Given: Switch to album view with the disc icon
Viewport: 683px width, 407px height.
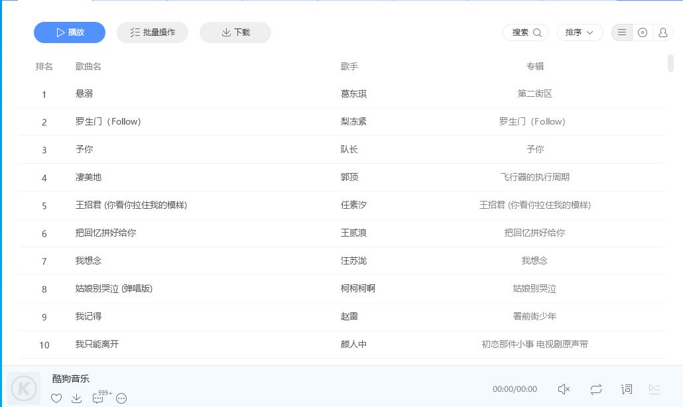Looking at the screenshot, I should (642, 32).
